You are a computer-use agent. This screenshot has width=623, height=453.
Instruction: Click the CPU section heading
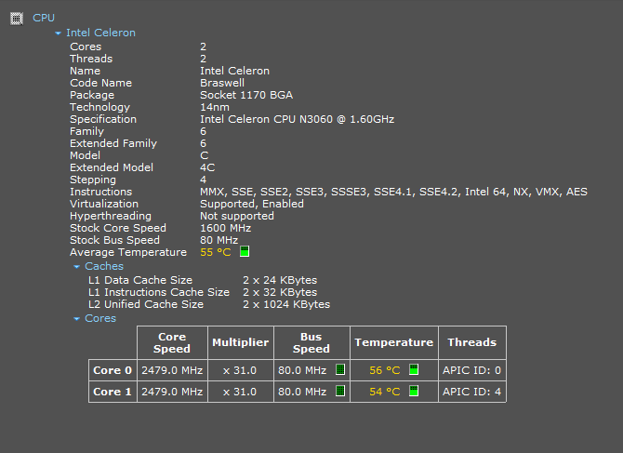pyautogui.click(x=44, y=18)
